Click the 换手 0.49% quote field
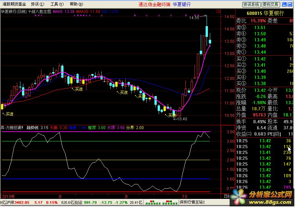Screen dimensions: 295x207 [x=251, y=122]
